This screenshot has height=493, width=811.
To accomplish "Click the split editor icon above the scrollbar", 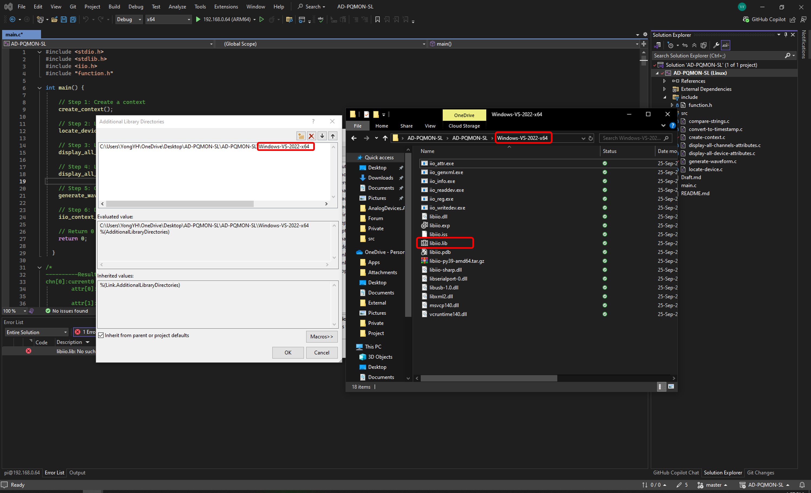I will (x=644, y=44).
